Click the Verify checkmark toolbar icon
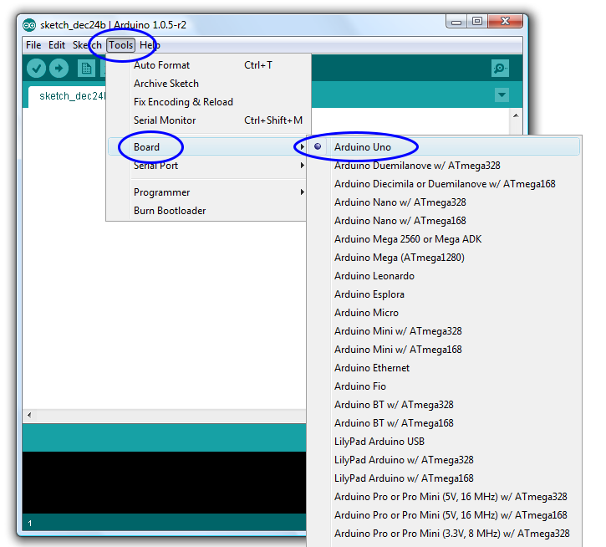The width and height of the screenshot is (606, 547). coord(36,69)
